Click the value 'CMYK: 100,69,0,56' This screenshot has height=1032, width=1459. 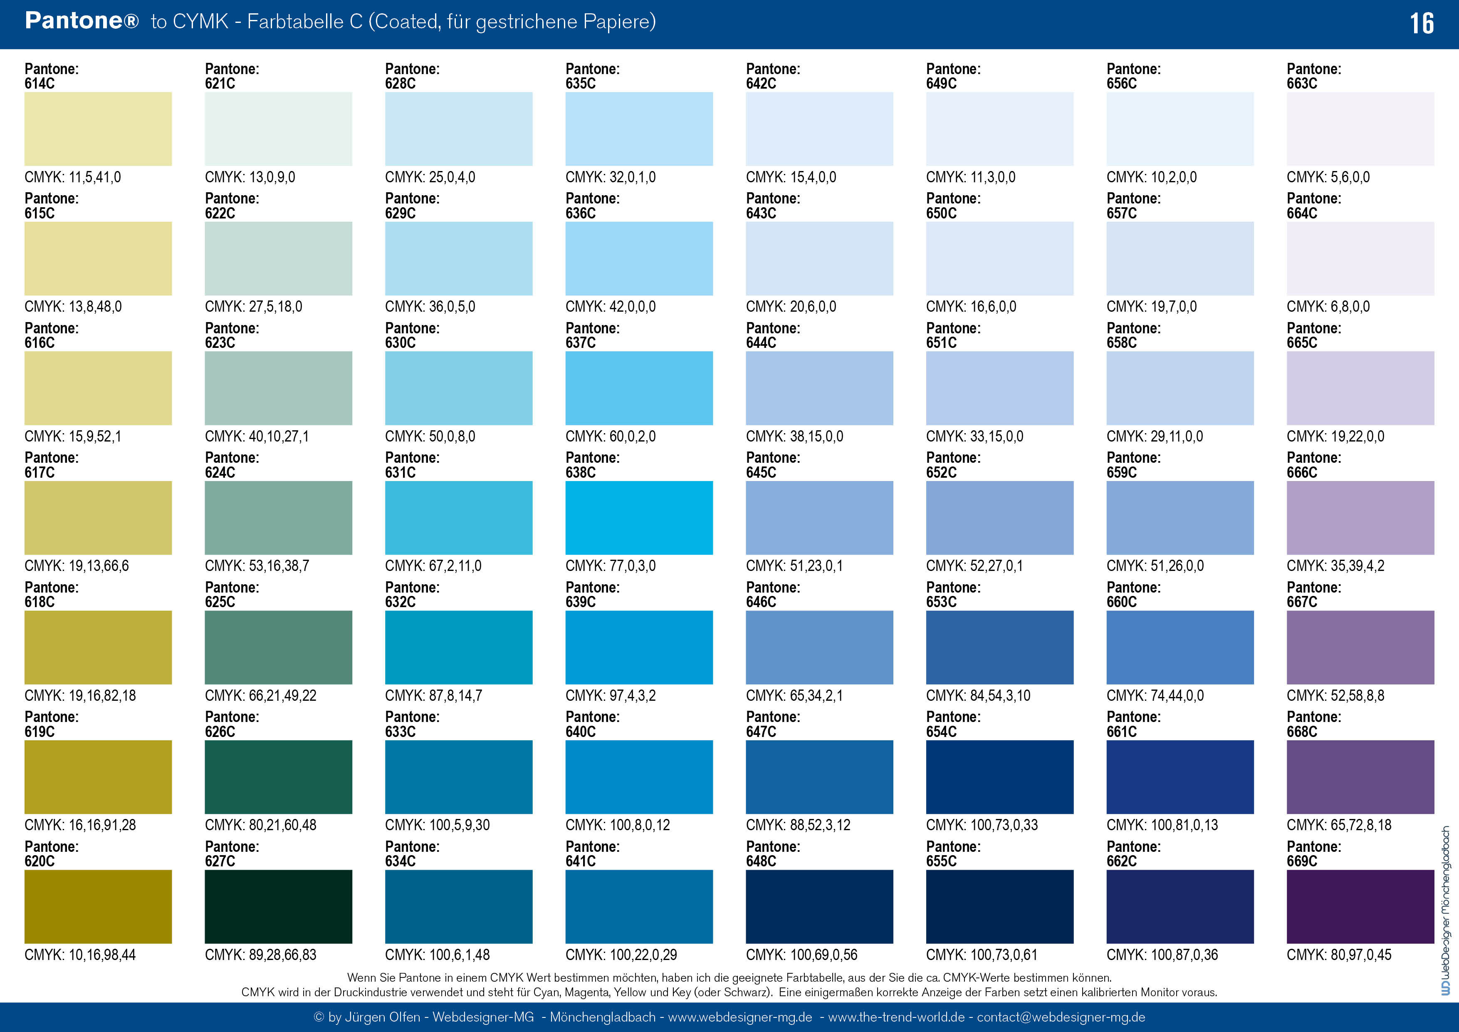click(802, 955)
